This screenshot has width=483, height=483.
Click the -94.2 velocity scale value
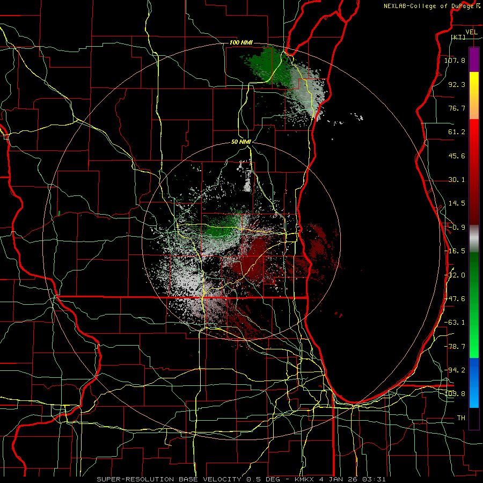point(455,370)
